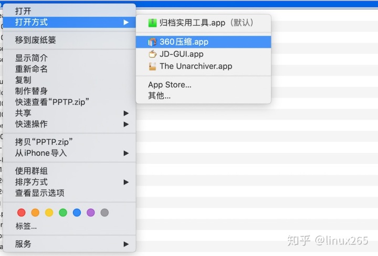Expand the 打开方式 submenu arrow

pyautogui.click(x=126, y=23)
